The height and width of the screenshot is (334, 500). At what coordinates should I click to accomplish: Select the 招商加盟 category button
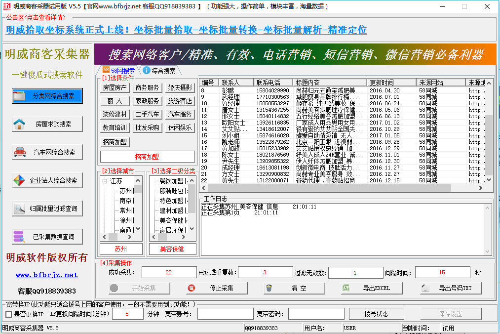point(115,142)
